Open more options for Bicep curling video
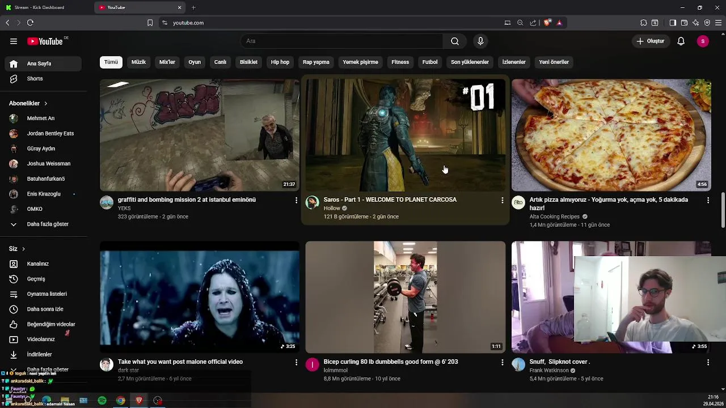 502,362
